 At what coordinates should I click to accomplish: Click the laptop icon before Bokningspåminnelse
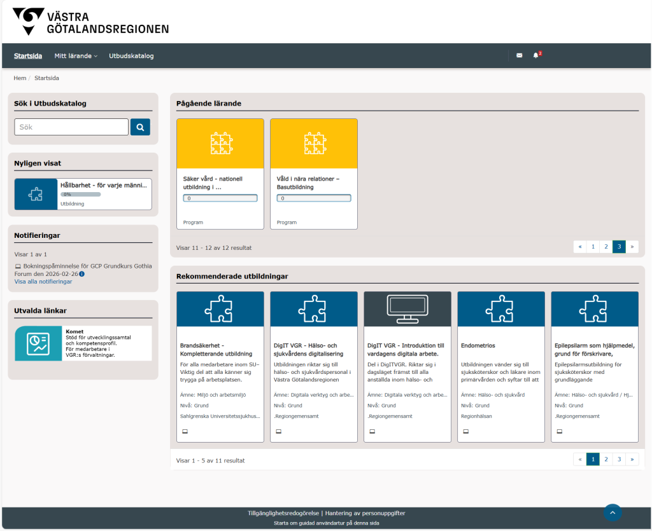(18, 266)
